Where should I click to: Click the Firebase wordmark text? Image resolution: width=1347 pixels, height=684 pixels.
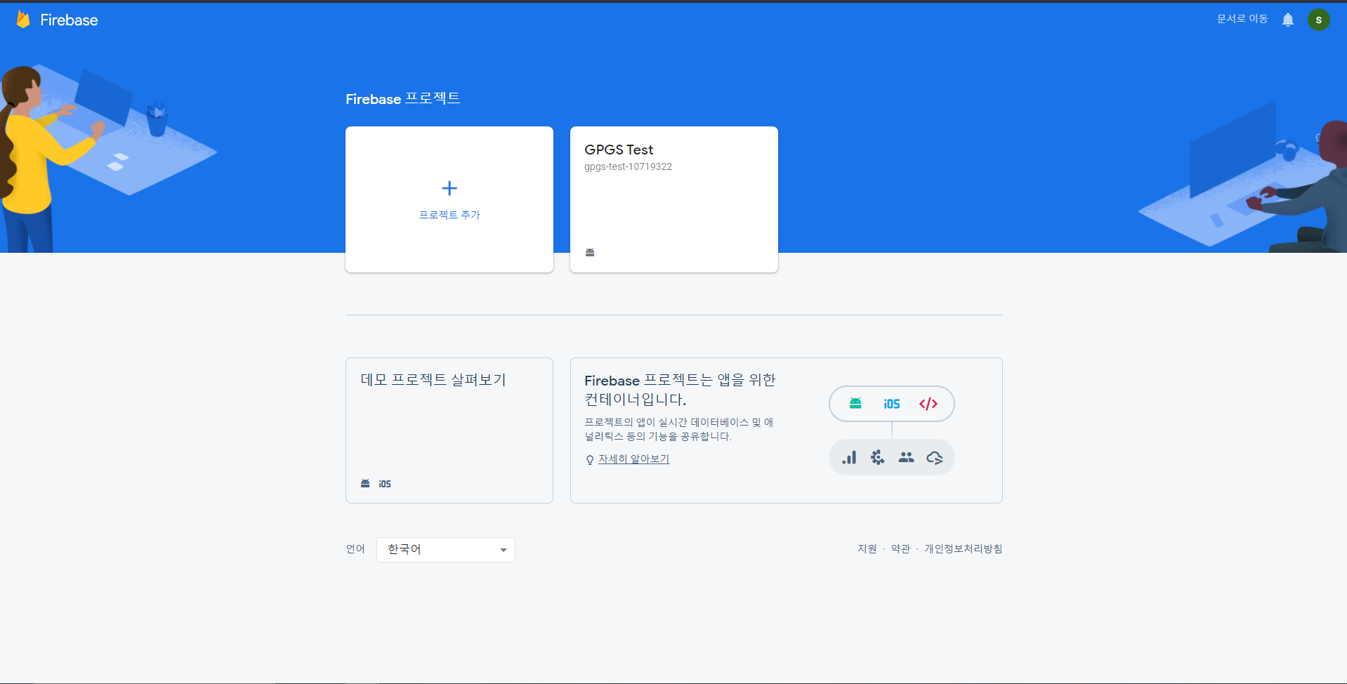69,20
